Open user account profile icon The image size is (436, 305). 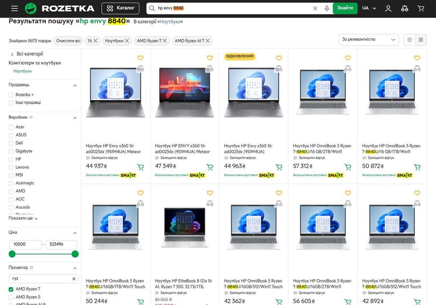click(x=388, y=8)
